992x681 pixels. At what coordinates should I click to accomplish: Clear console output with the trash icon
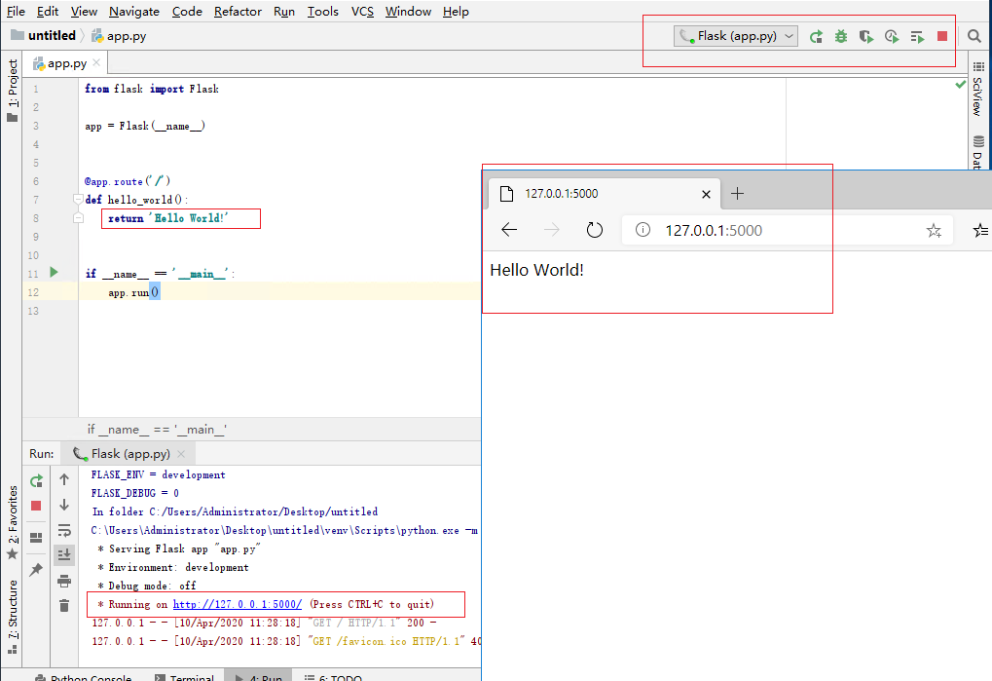[x=64, y=605]
